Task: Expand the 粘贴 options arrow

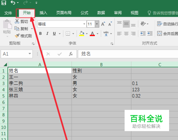Action: (x=7, y=37)
